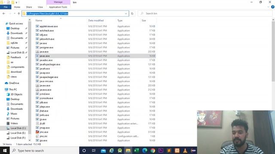The width and height of the screenshot is (275, 154).
Task: Switch to the Home ribbon tab
Action: [17, 7]
